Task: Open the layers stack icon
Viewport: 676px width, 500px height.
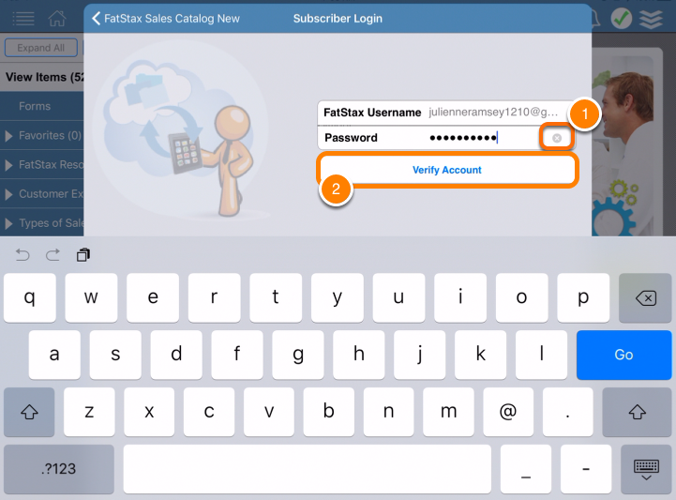Action: [x=651, y=19]
